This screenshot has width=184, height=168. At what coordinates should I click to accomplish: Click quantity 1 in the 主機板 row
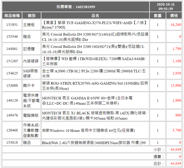[158, 25]
